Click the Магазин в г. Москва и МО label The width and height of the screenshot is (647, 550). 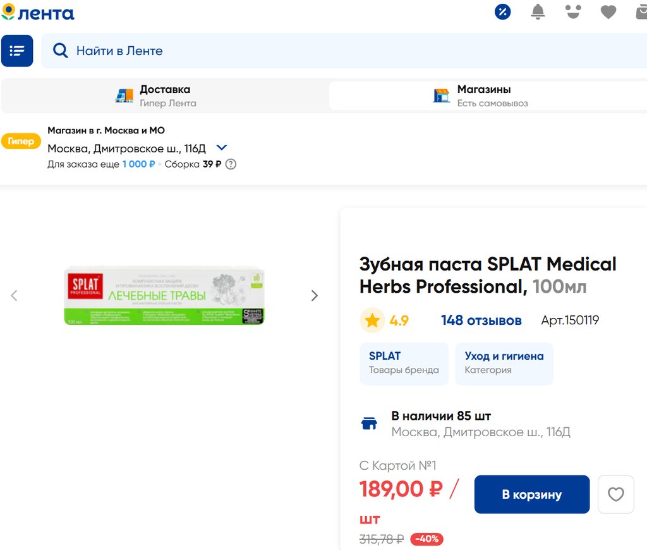tap(106, 130)
